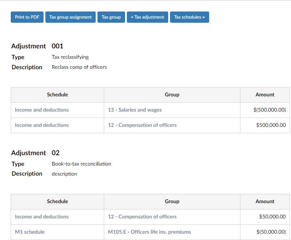Click the Adjustment 001 heading

[x=37, y=46]
